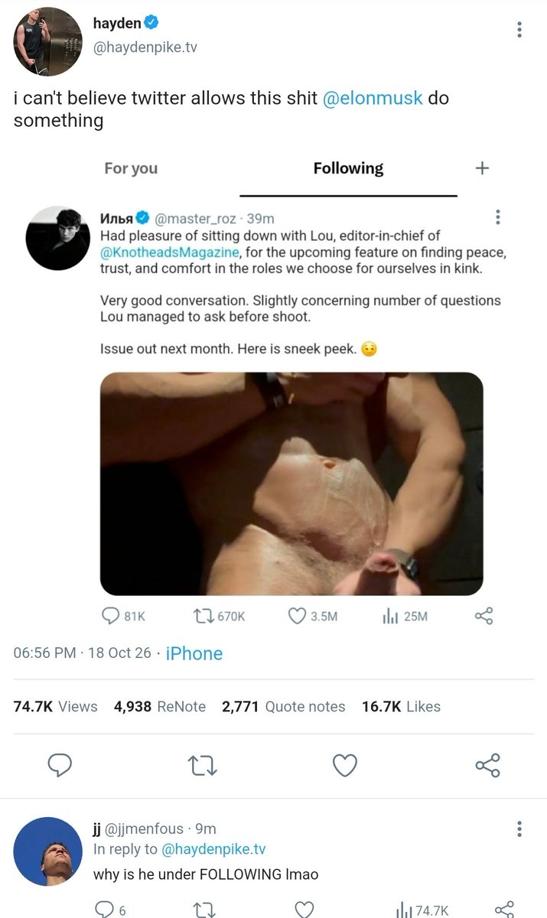The width and height of the screenshot is (547, 918).
Task: View analytics bars showing 25M views
Action: pyautogui.click(x=390, y=616)
